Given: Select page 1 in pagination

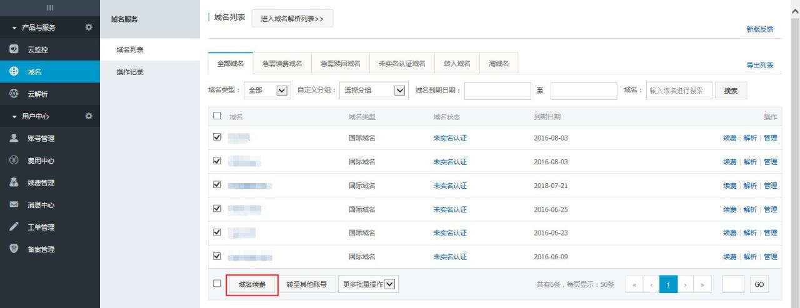Looking at the screenshot, I should [668, 284].
